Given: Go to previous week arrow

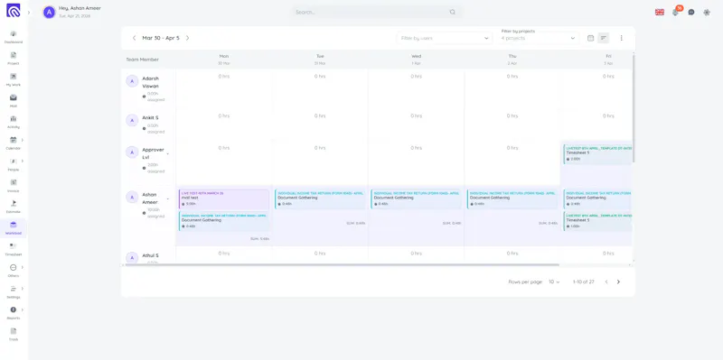Looking at the screenshot, I should [x=134, y=38].
